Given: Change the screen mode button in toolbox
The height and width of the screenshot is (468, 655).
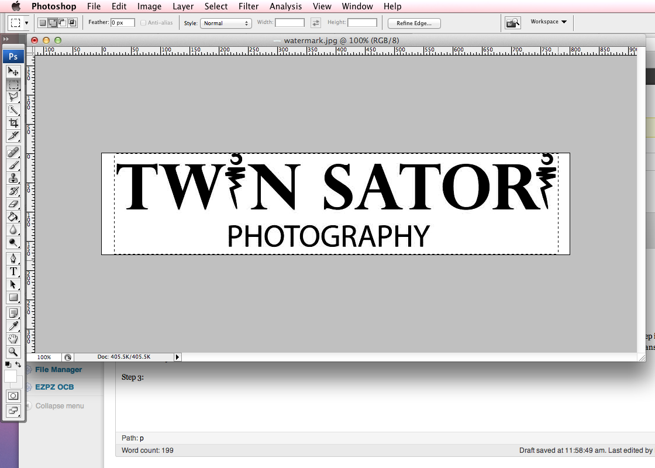Looking at the screenshot, I should pyautogui.click(x=13, y=410).
